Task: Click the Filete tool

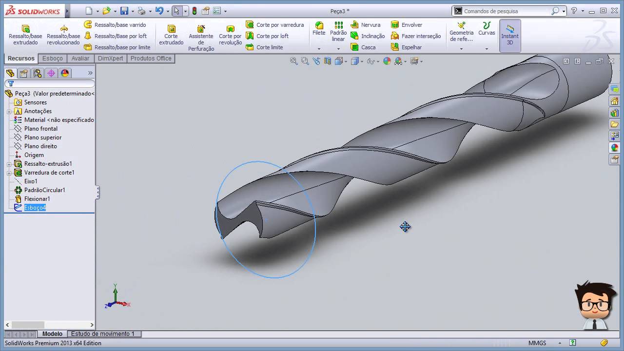Action: pyautogui.click(x=319, y=29)
